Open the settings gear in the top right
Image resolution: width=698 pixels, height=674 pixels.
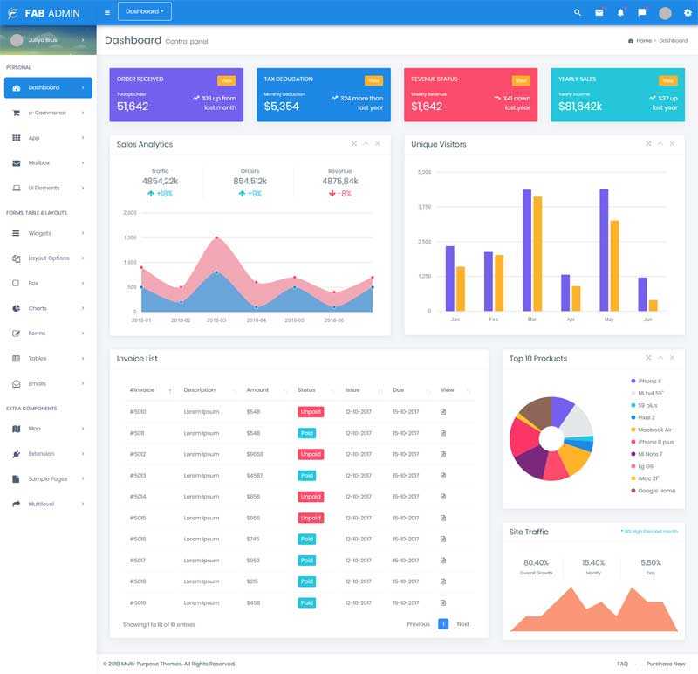[687, 12]
